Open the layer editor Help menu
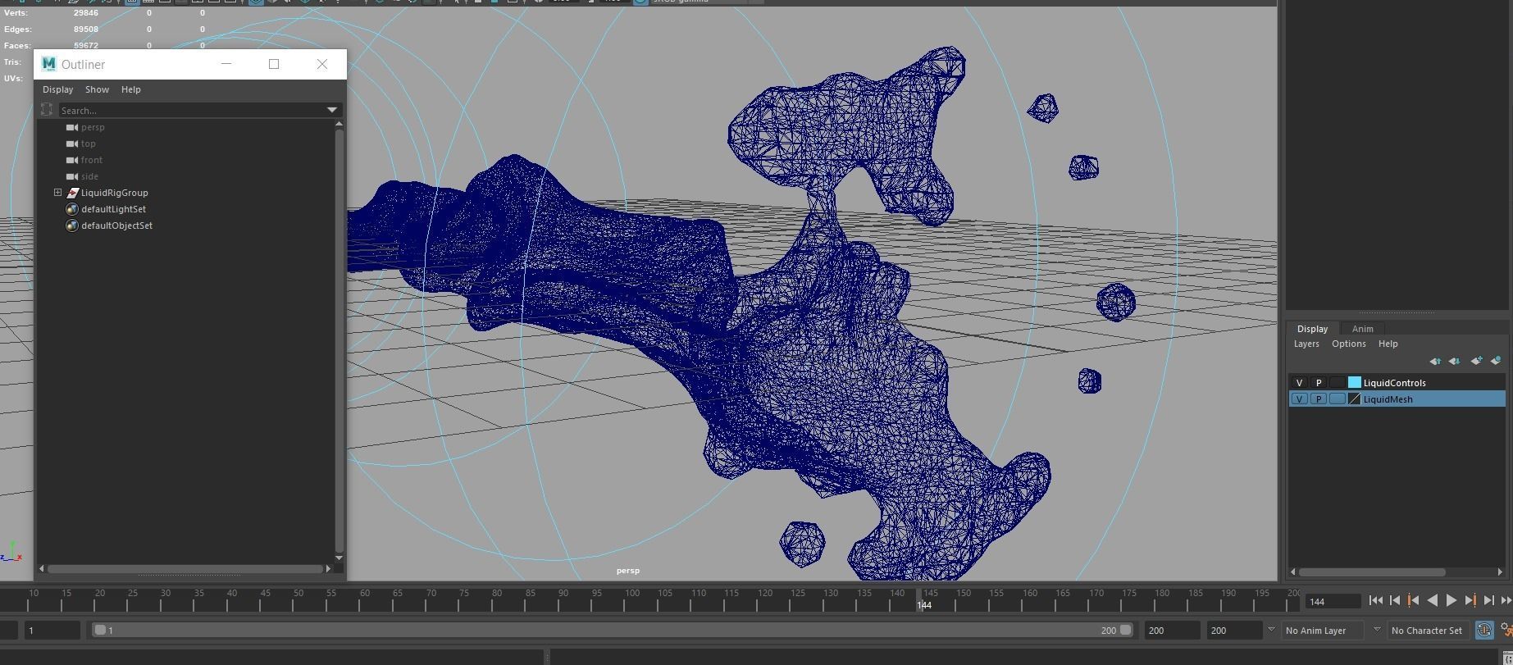Viewport: 1513px width, 665px height. (1388, 344)
